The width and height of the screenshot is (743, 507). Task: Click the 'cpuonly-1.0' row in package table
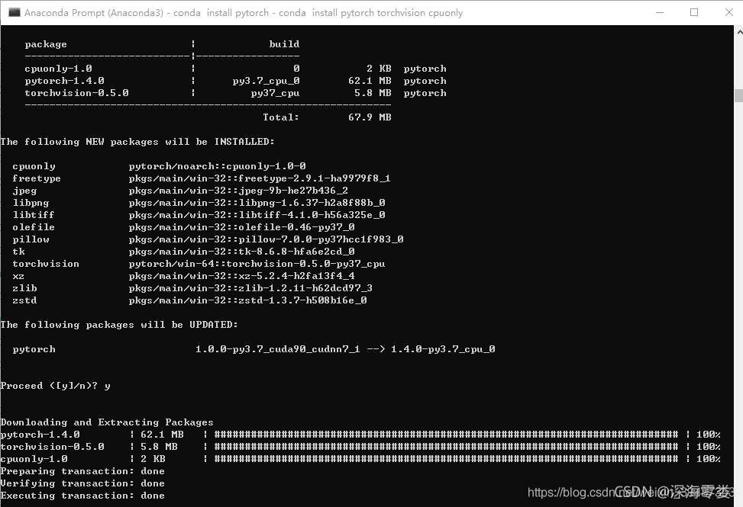[x=235, y=69]
